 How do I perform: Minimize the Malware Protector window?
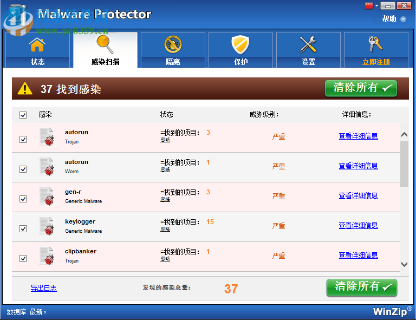[x=388, y=5]
